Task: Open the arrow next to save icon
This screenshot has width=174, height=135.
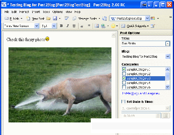Action: point(60,18)
